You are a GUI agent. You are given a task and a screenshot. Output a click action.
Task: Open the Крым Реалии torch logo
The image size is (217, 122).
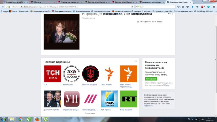(110, 74)
